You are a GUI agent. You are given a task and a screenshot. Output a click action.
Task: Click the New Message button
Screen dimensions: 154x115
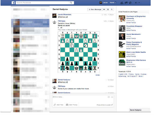click(x=95, y=9)
